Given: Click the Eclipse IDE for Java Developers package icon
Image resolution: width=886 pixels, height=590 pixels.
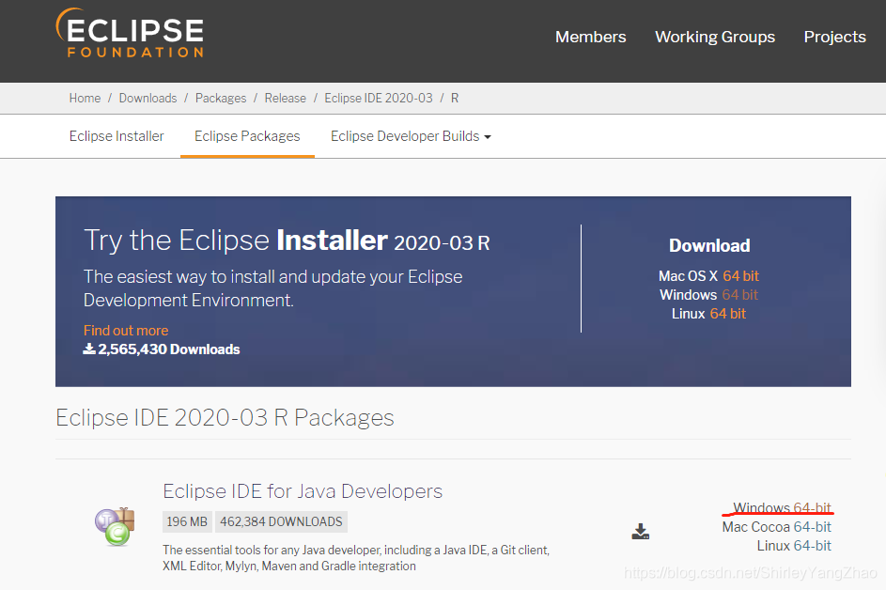Looking at the screenshot, I should click(115, 527).
